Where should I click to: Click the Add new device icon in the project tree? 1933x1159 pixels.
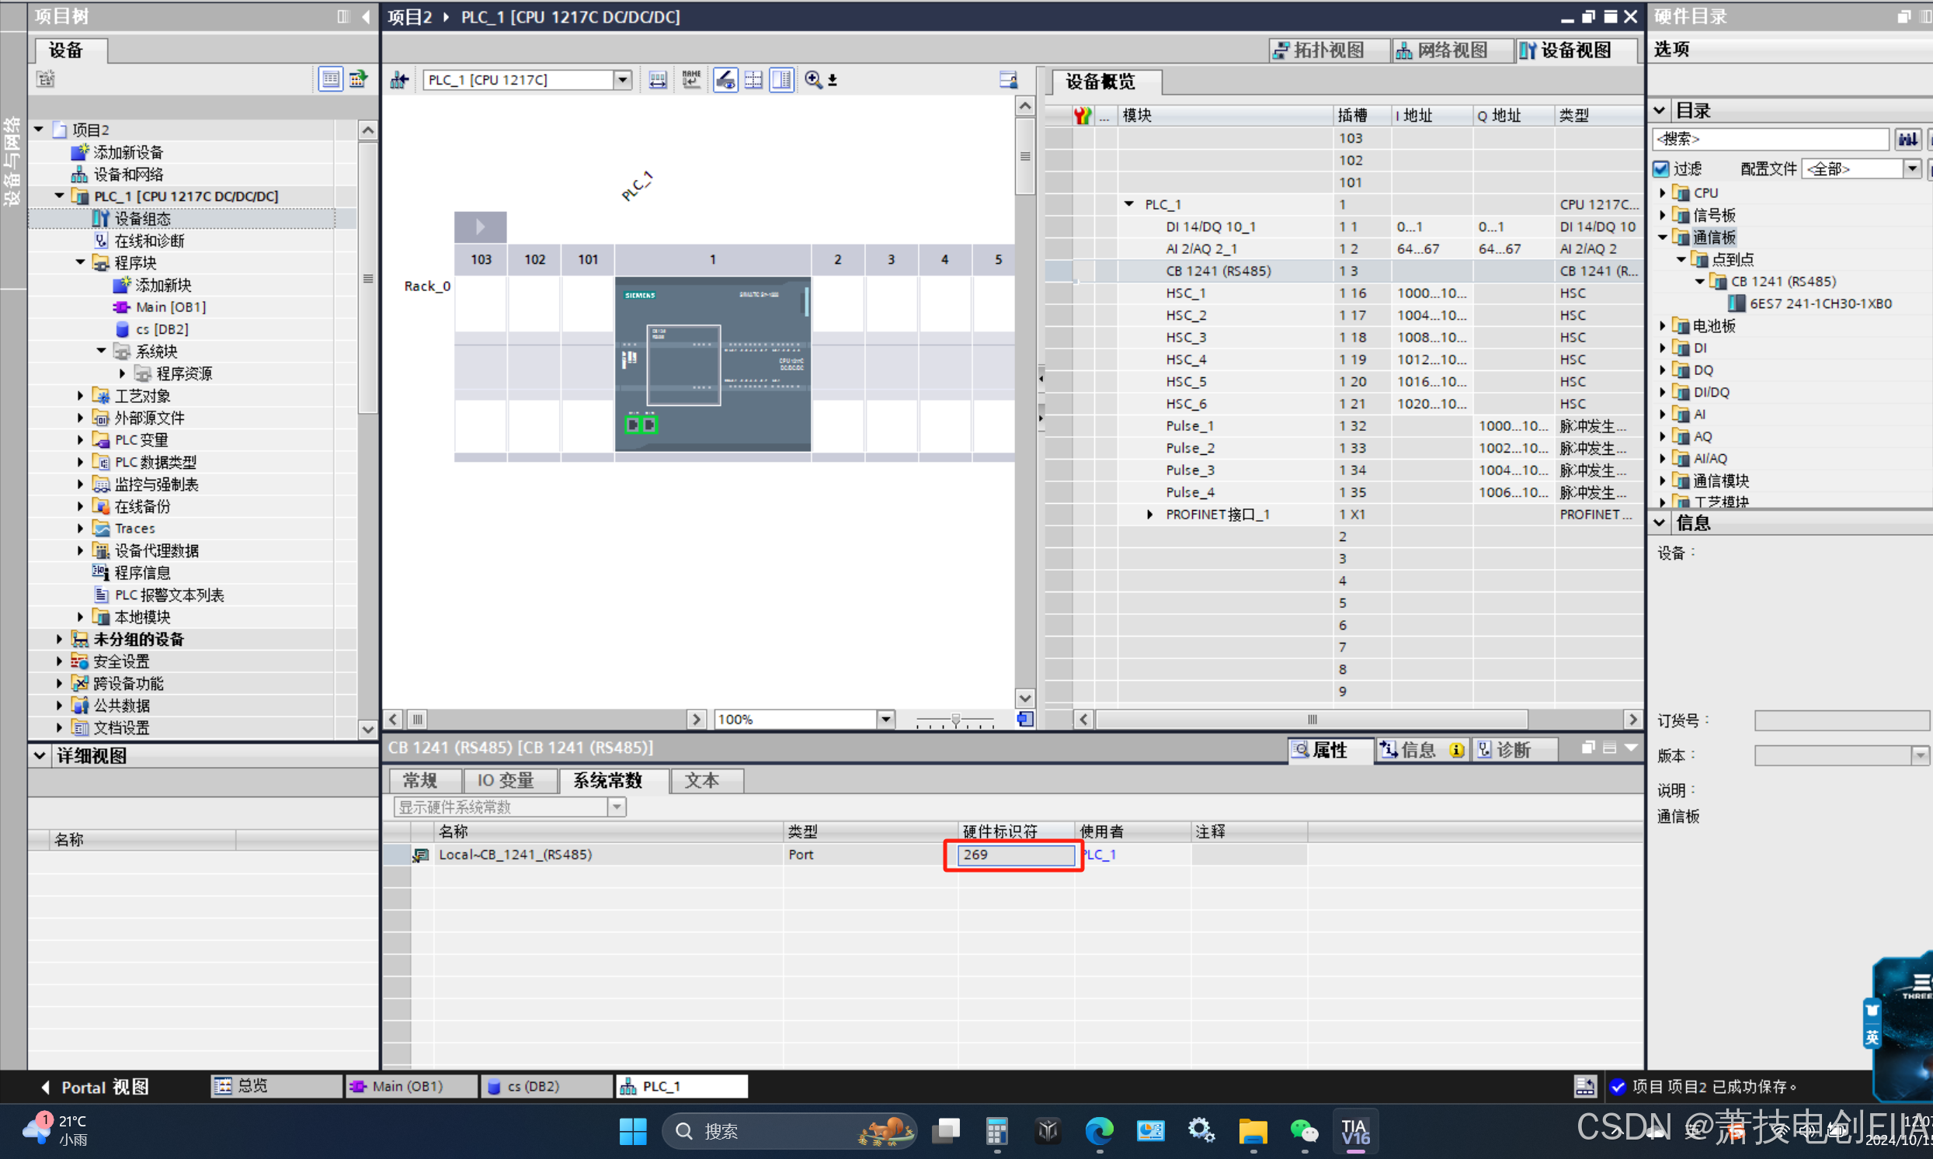(80, 151)
